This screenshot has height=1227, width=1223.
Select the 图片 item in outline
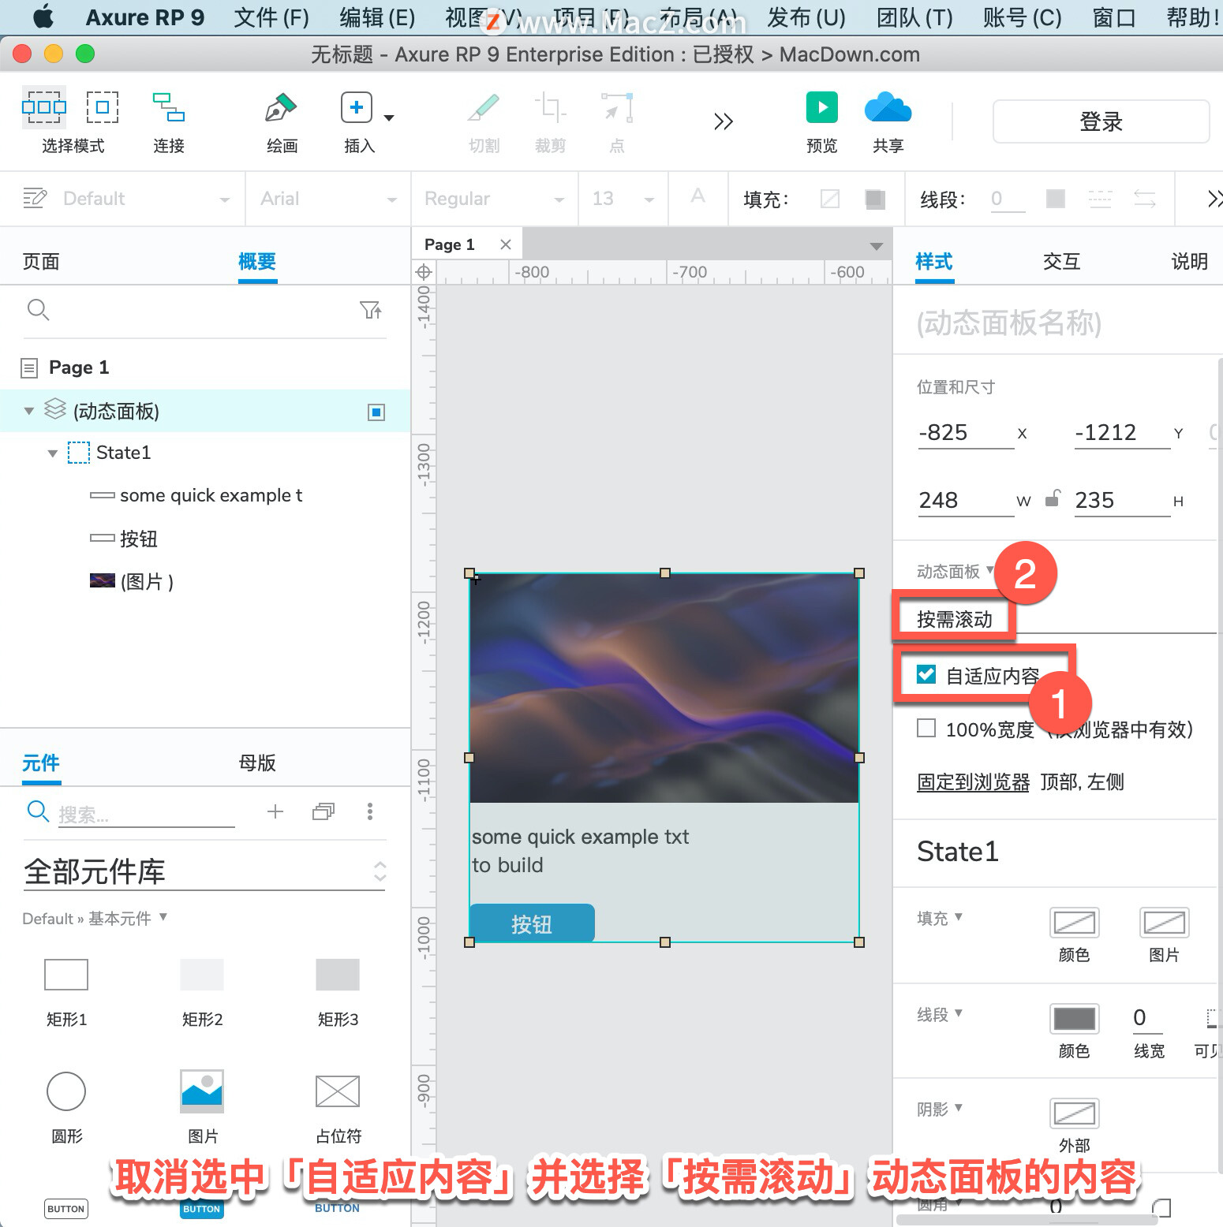point(147,582)
